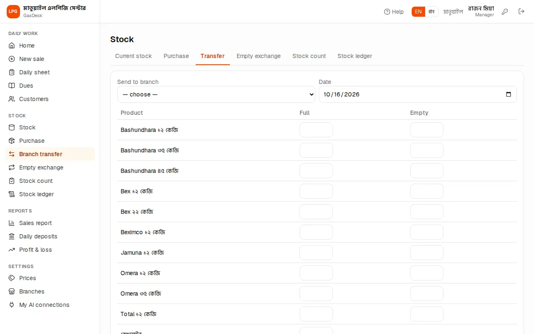Viewport: 534px width, 334px height.
Task: Switch to Current stock tab
Action: pyautogui.click(x=133, y=56)
